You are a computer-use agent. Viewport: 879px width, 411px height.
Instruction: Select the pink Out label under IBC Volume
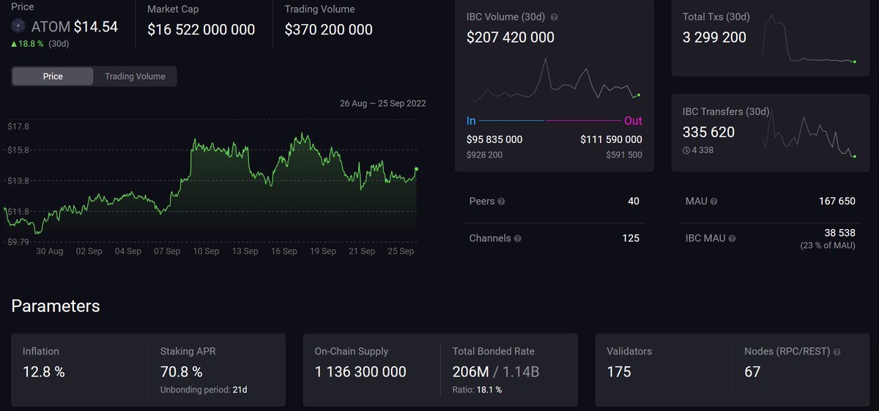(x=633, y=121)
